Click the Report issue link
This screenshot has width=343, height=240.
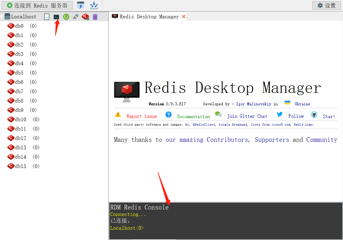pos(142,116)
